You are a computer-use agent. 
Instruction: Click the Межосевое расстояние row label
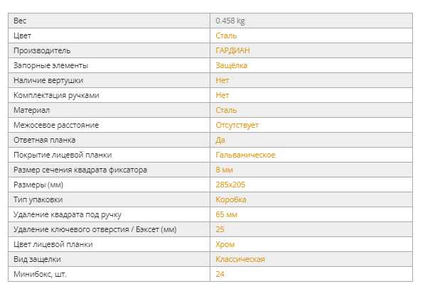[x=56, y=125]
